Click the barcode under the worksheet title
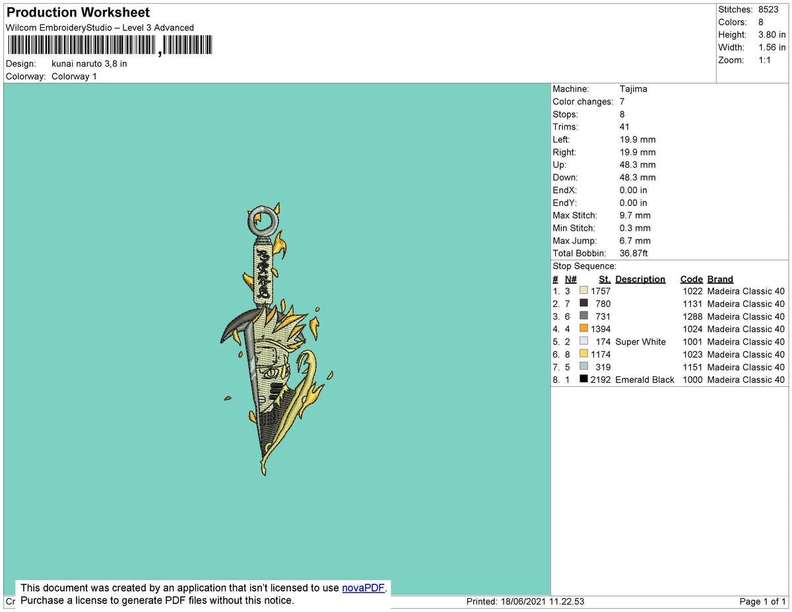 [x=110, y=45]
